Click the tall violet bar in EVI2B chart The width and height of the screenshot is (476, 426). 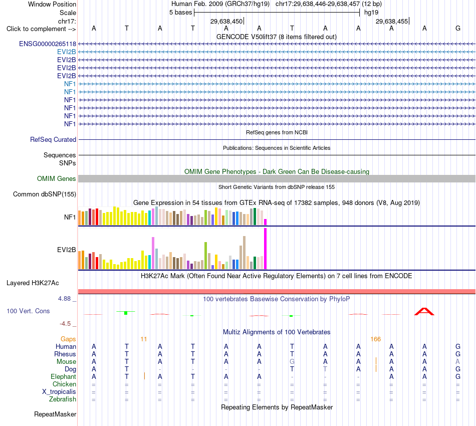click(x=153, y=253)
